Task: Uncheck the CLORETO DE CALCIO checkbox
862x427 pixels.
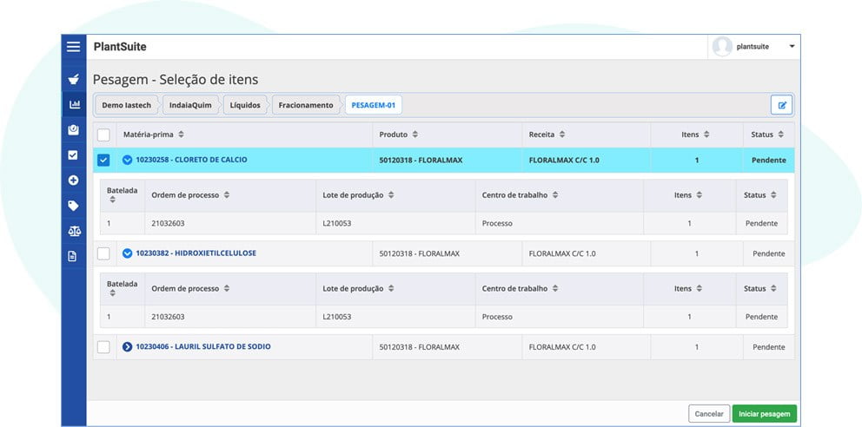Action: 103,161
